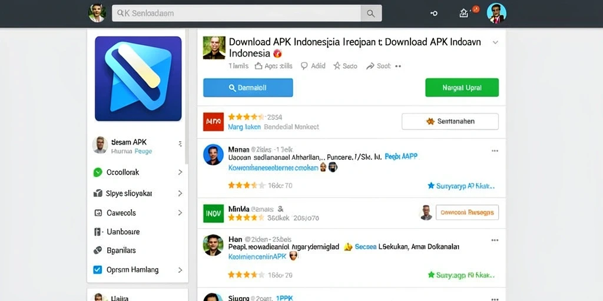Expand the Oprsnn Hamlang chevron
The height and width of the screenshot is (301, 603).
pos(180,270)
